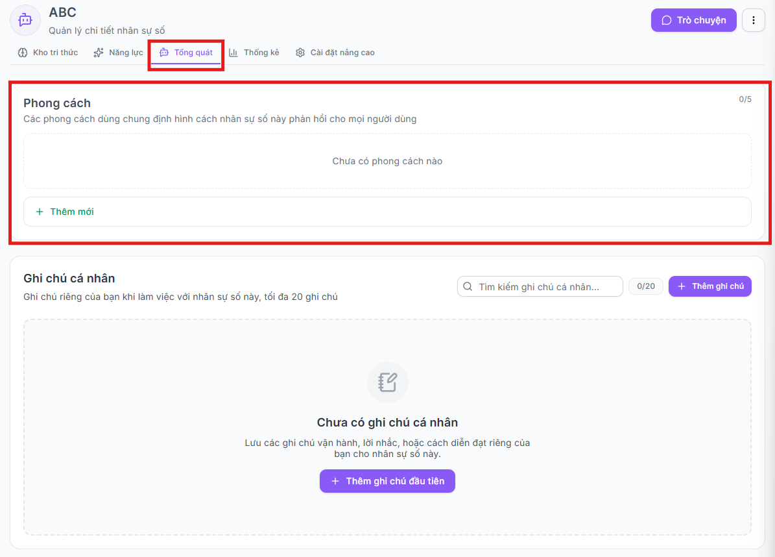The height and width of the screenshot is (557, 775).
Task: Switch to the Kho tri thức tab
Action: pos(48,53)
